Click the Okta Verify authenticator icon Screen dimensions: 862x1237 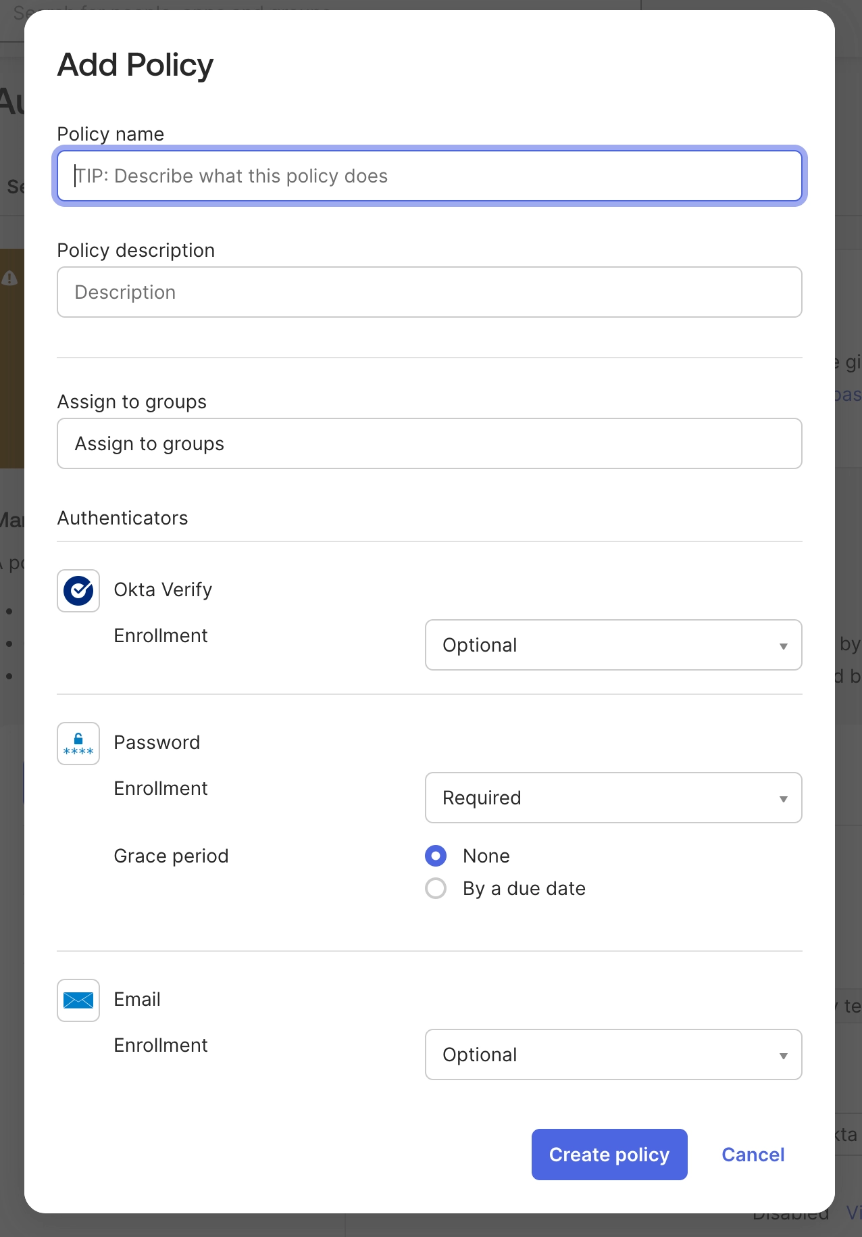78,591
